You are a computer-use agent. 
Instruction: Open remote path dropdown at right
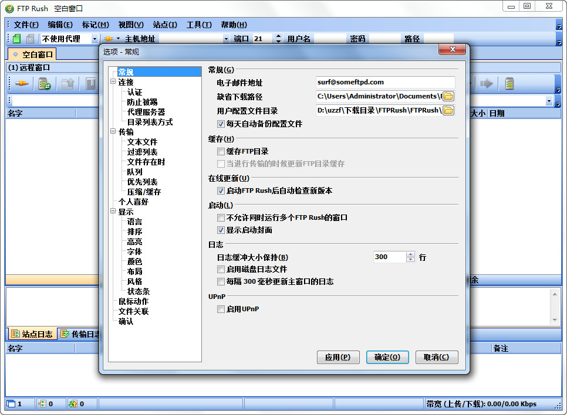(549, 101)
